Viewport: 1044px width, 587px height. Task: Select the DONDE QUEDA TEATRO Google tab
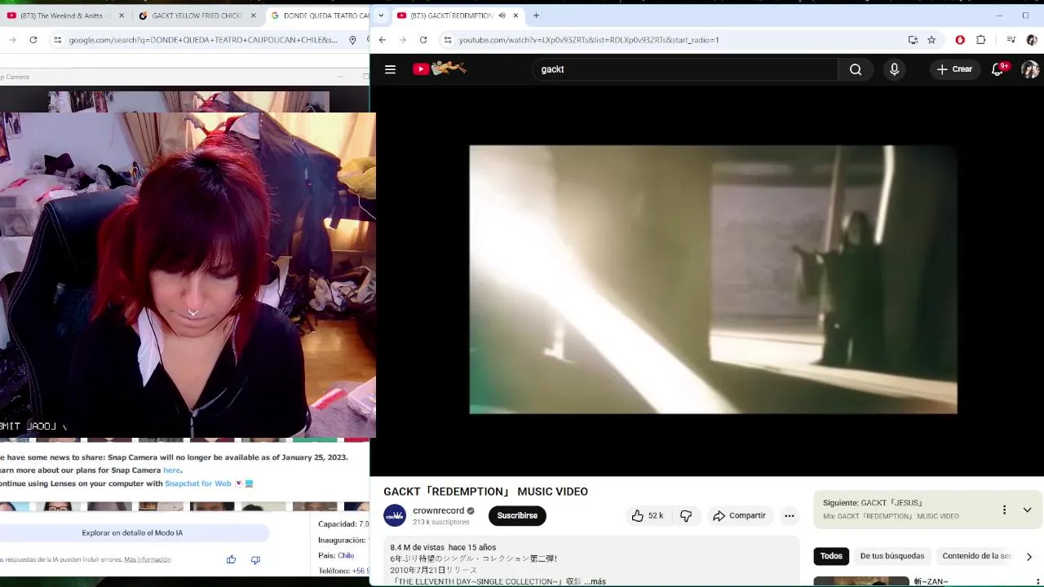click(x=319, y=15)
